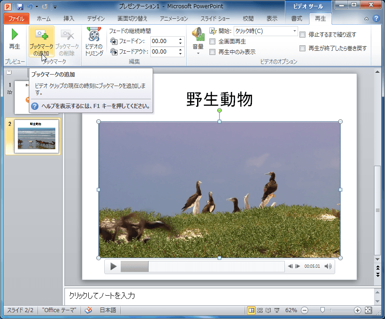Click the 62% zoom level button

(x=291, y=310)
